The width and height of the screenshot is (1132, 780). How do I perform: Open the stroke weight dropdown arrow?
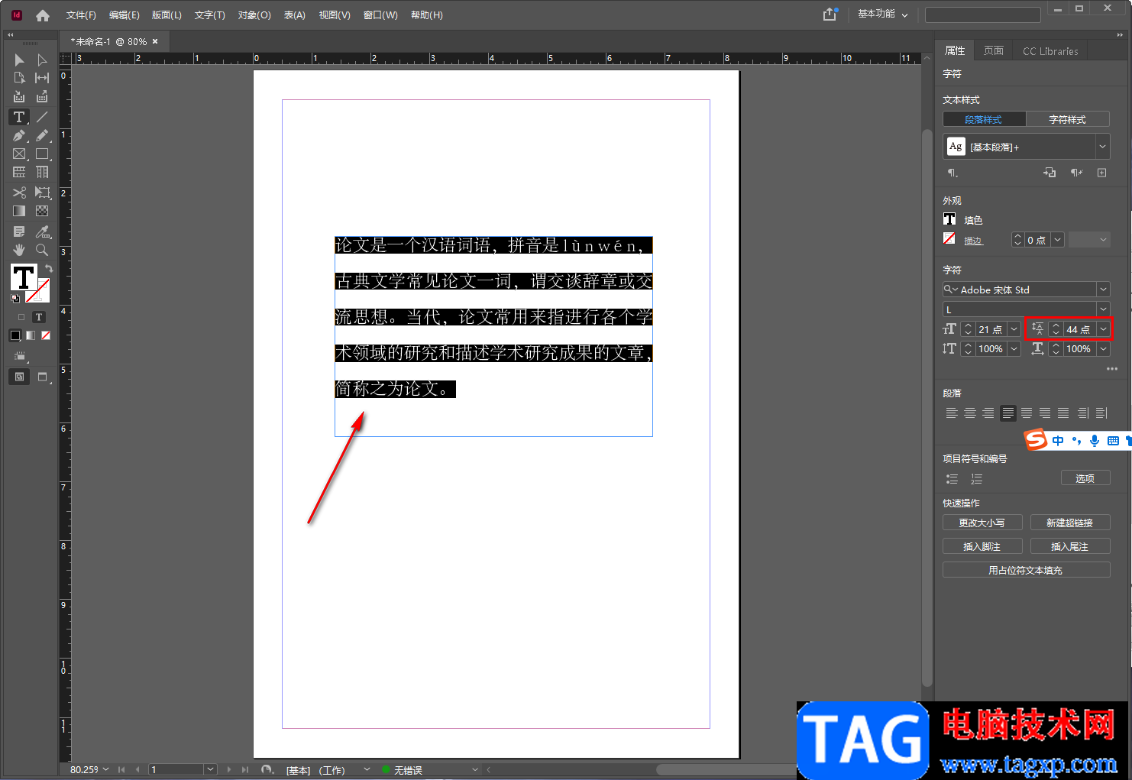[x=1058, y=240]
